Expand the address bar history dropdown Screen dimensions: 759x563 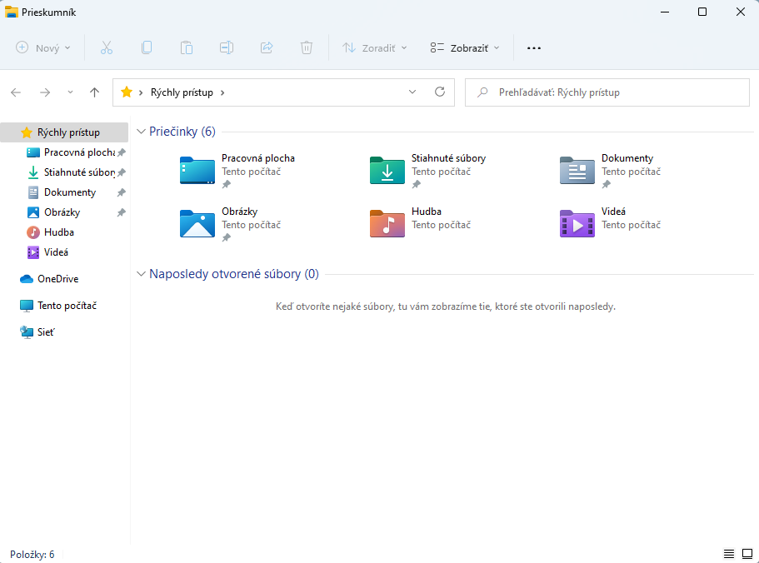click(412, 92)
